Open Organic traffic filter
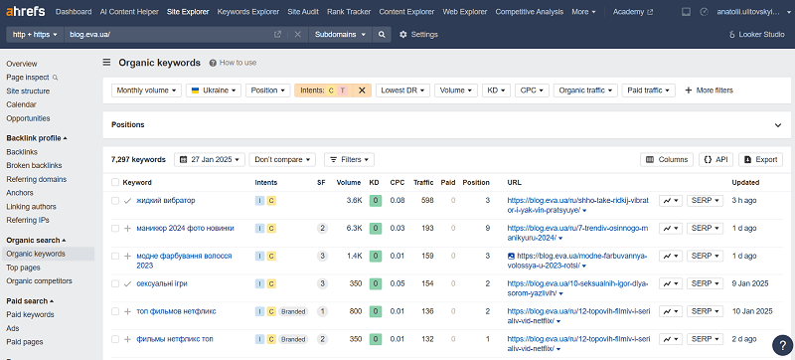 (x=585, y=90)
